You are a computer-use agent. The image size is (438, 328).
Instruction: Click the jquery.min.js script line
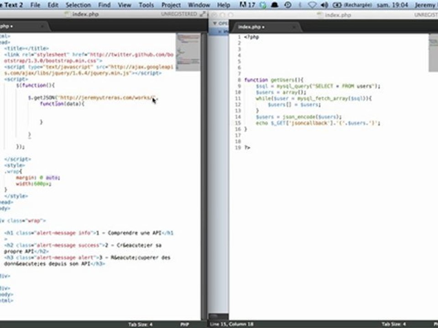pos(89,70)
